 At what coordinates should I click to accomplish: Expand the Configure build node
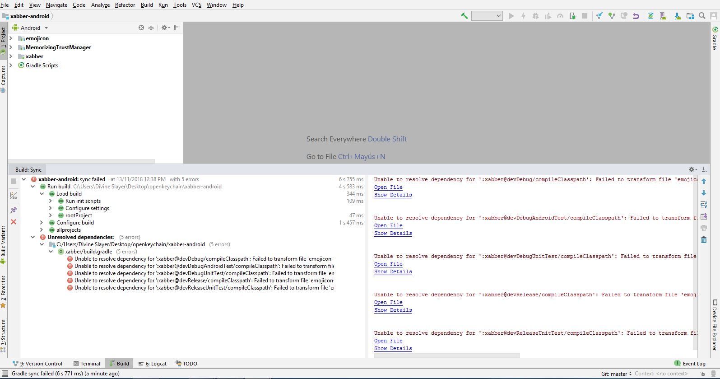(42, 223)
